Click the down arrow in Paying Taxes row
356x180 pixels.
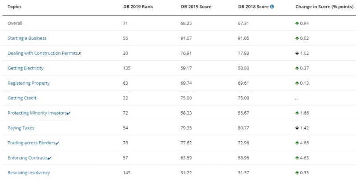[x=297, y=128]
